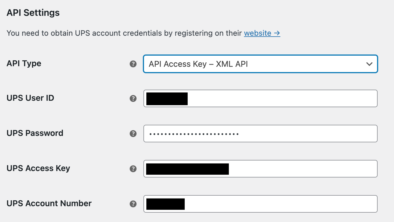Click the help icon beside UPS Access Key

click(x=133, y=169)
